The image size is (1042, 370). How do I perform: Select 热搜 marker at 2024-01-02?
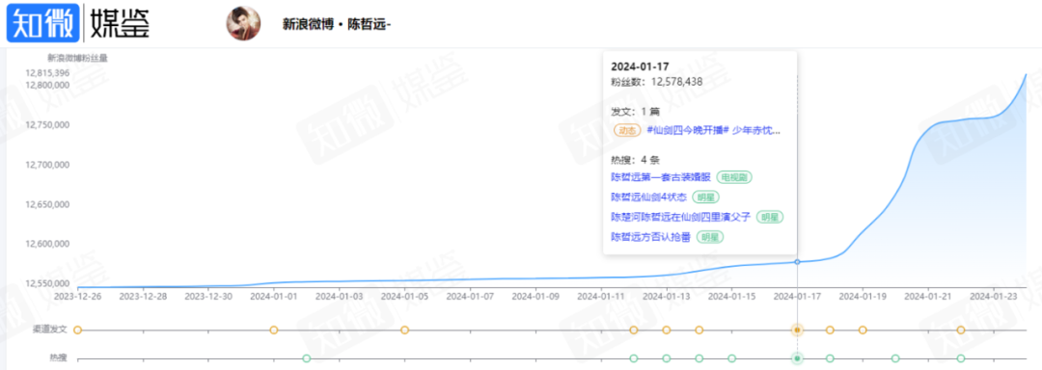307,358
